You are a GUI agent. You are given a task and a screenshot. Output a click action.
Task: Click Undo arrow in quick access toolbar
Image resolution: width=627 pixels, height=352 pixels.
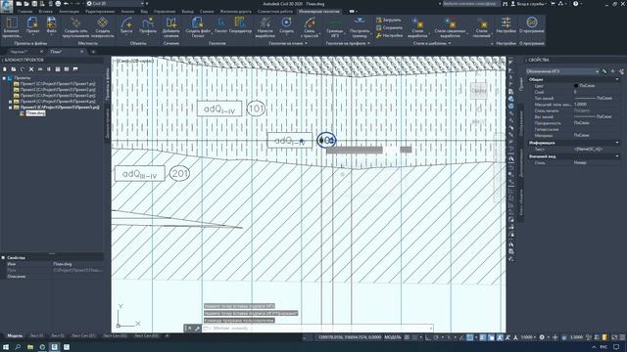pyautogui.click(x=67, y=4)
